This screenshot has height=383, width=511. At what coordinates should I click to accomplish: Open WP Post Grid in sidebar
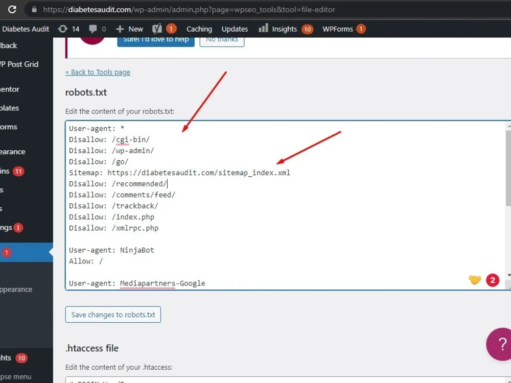coord(19,64)
